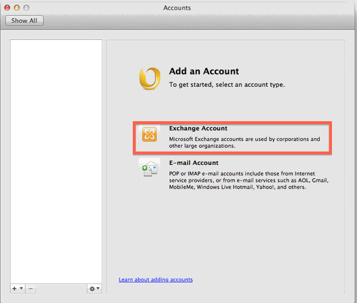Close the Accounts window with red button

(8, 8)
